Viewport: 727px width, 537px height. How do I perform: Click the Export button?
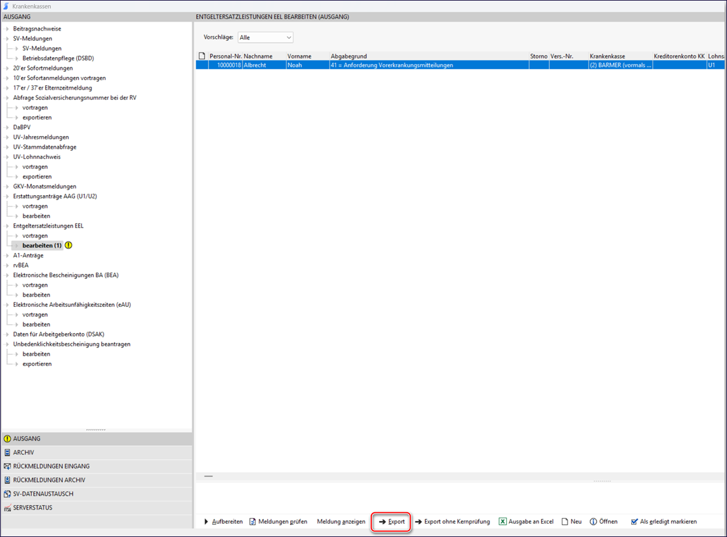coord(391,522)
